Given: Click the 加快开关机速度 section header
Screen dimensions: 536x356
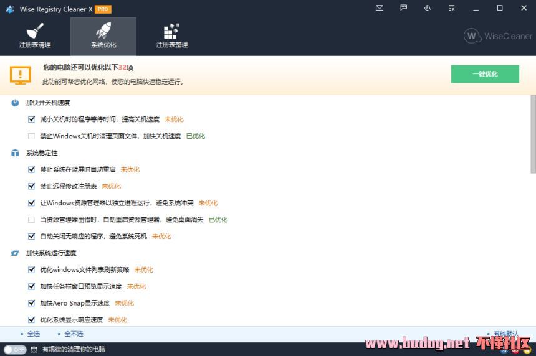Looking at the screenshot, I should 48,103.
